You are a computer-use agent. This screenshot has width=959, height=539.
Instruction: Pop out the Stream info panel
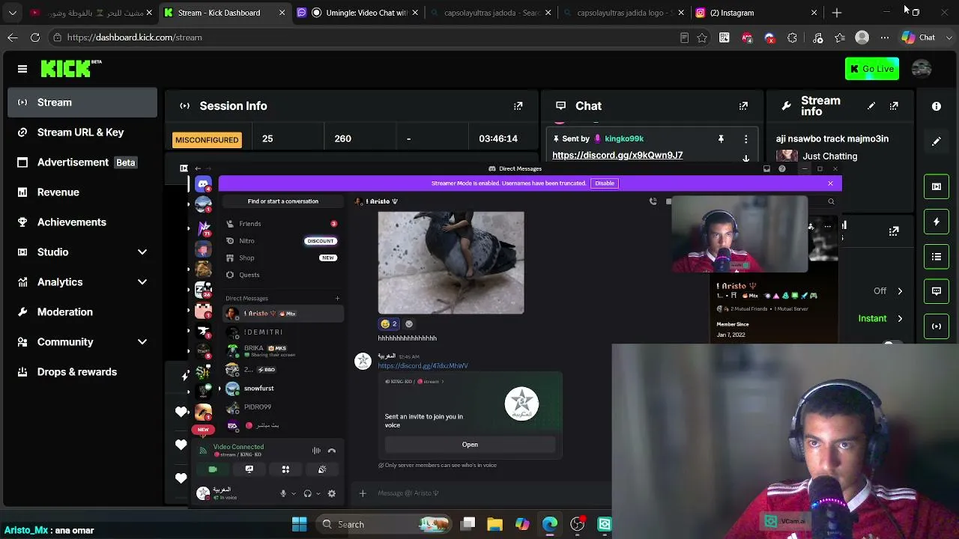click(x=894, y=106)
